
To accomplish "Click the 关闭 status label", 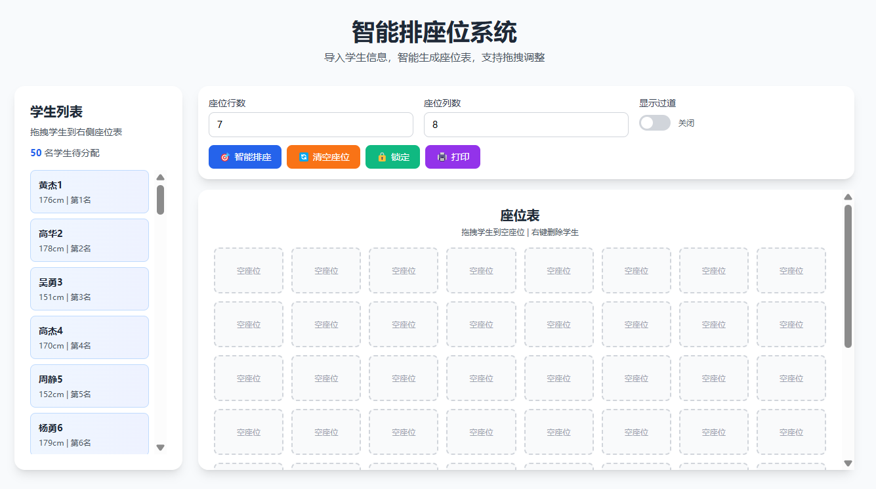I will (686, 123).
